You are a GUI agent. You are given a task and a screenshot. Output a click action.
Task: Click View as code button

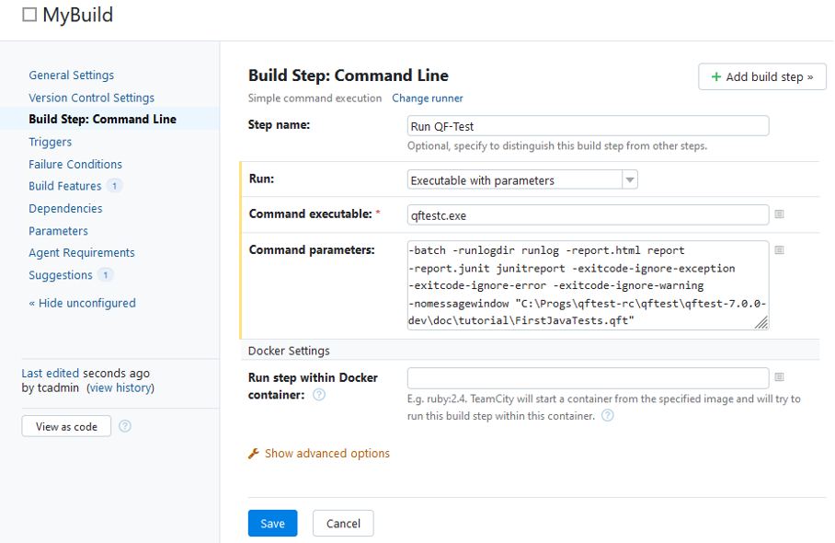coord(66,426)
